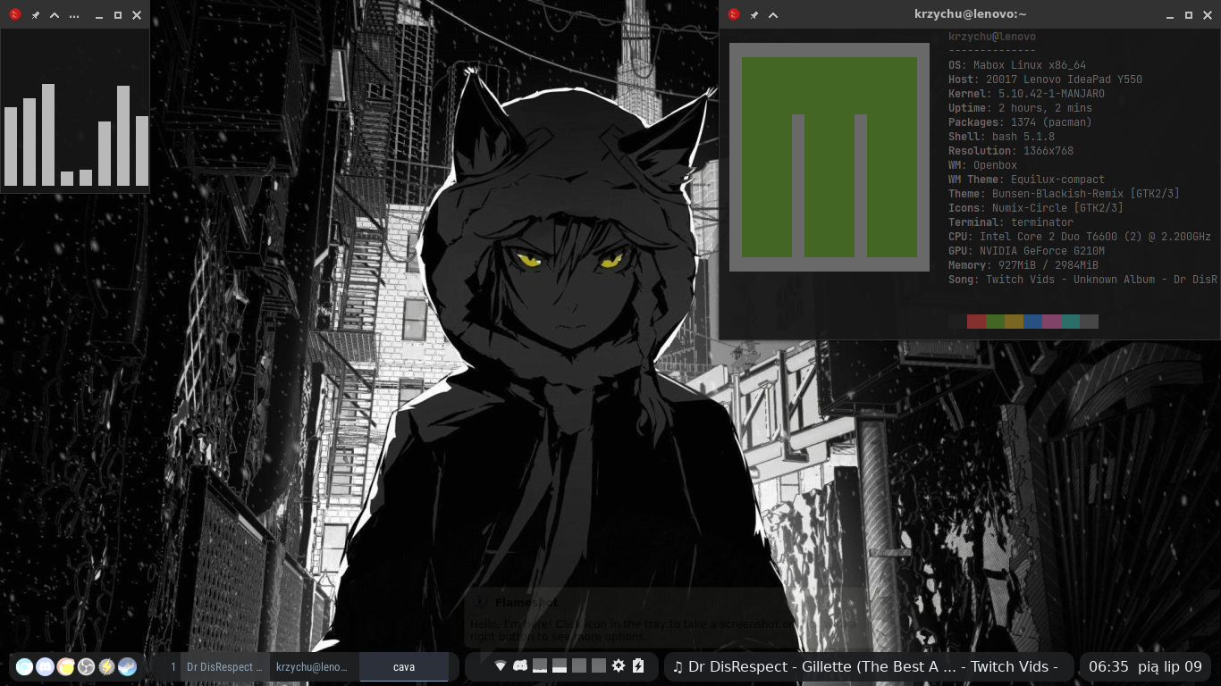This screenshot has height=686, width=1221.
Task: Switch to the Dr DisRespect taskbar window
Action: click(x=225, y=667)
